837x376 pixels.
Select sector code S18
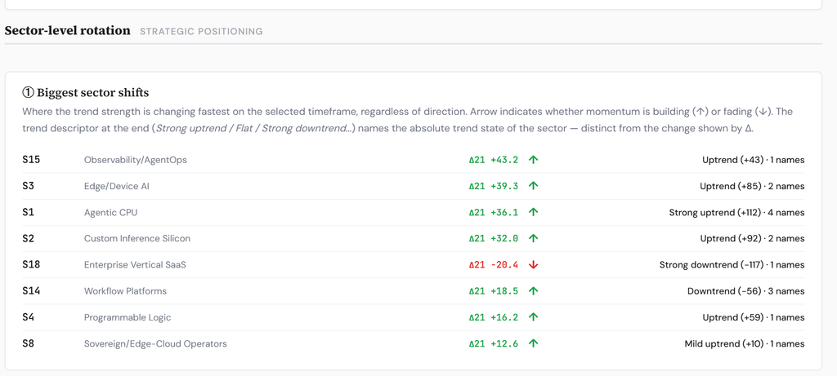point(31,264)
